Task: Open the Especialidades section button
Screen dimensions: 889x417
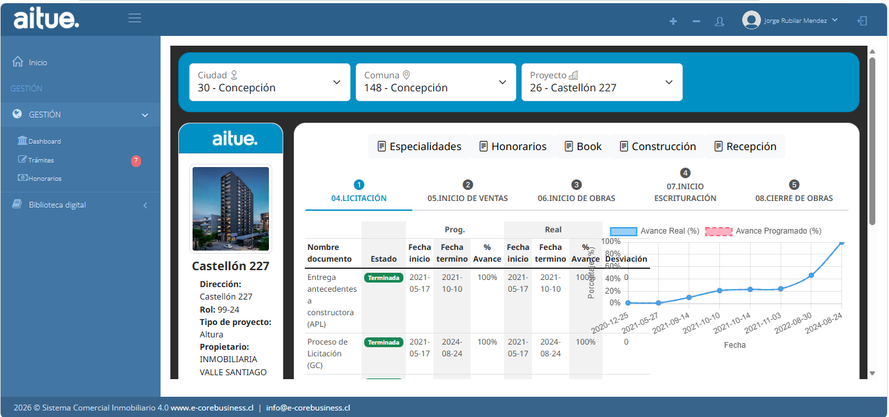Action: coord(419,146)
